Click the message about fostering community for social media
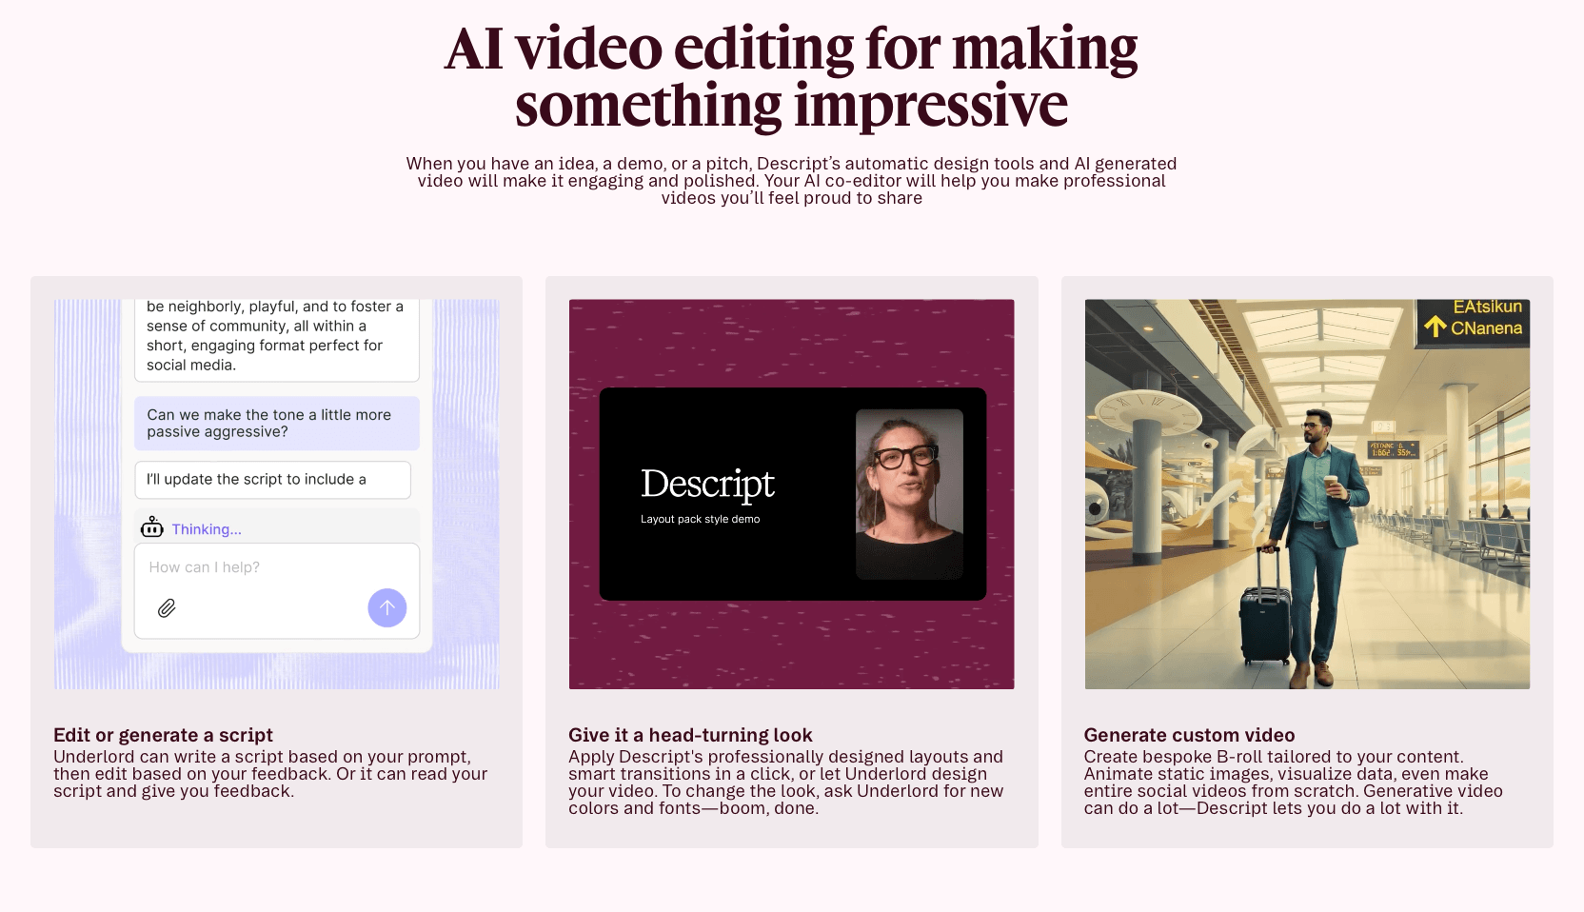This screenshot has height=912, width=1584. [276, 335]
